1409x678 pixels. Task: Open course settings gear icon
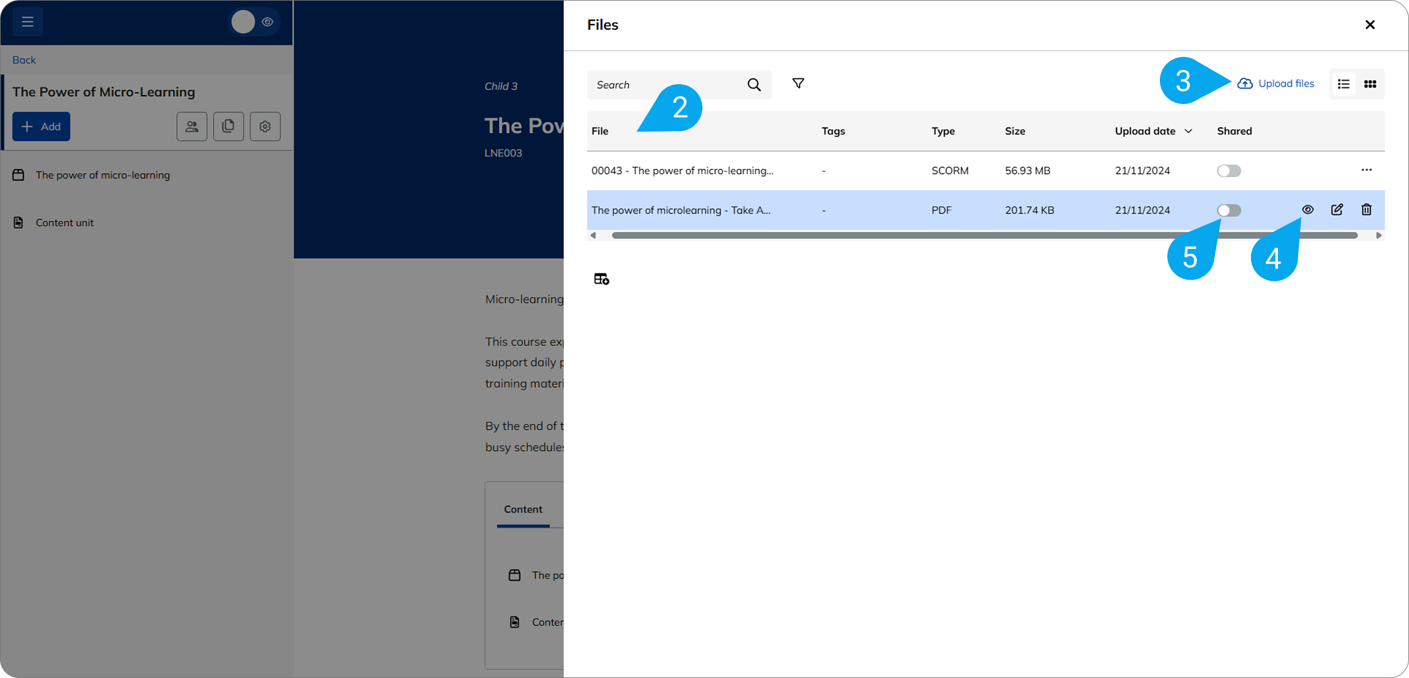pos(265,127)
